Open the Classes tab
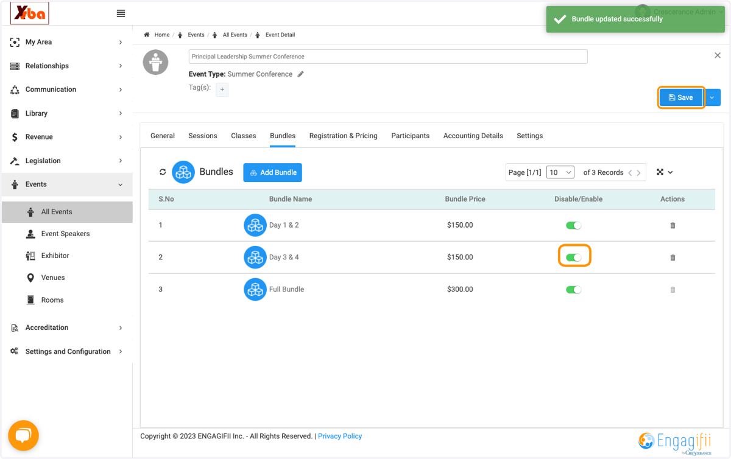The height and width of the screenshot is (459, 731). (x=244, y=136)
